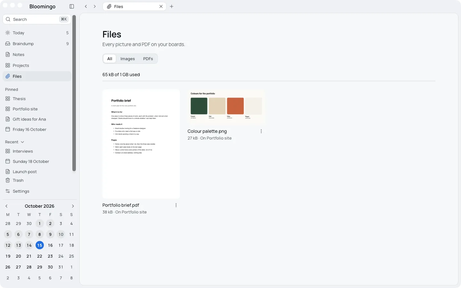
Task: Open Settings in the sidebar
Action: tap(37, 191)
